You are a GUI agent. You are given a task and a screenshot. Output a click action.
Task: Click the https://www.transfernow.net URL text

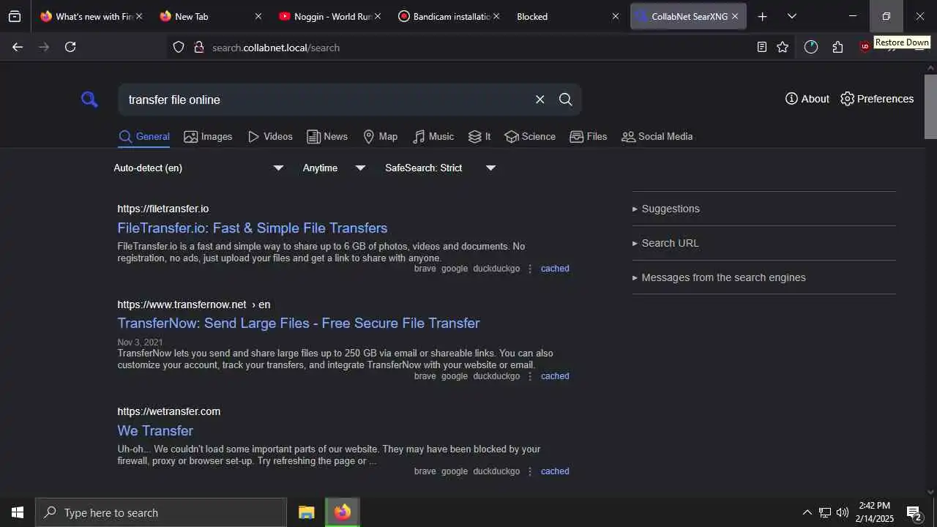[x=182, y=304]
